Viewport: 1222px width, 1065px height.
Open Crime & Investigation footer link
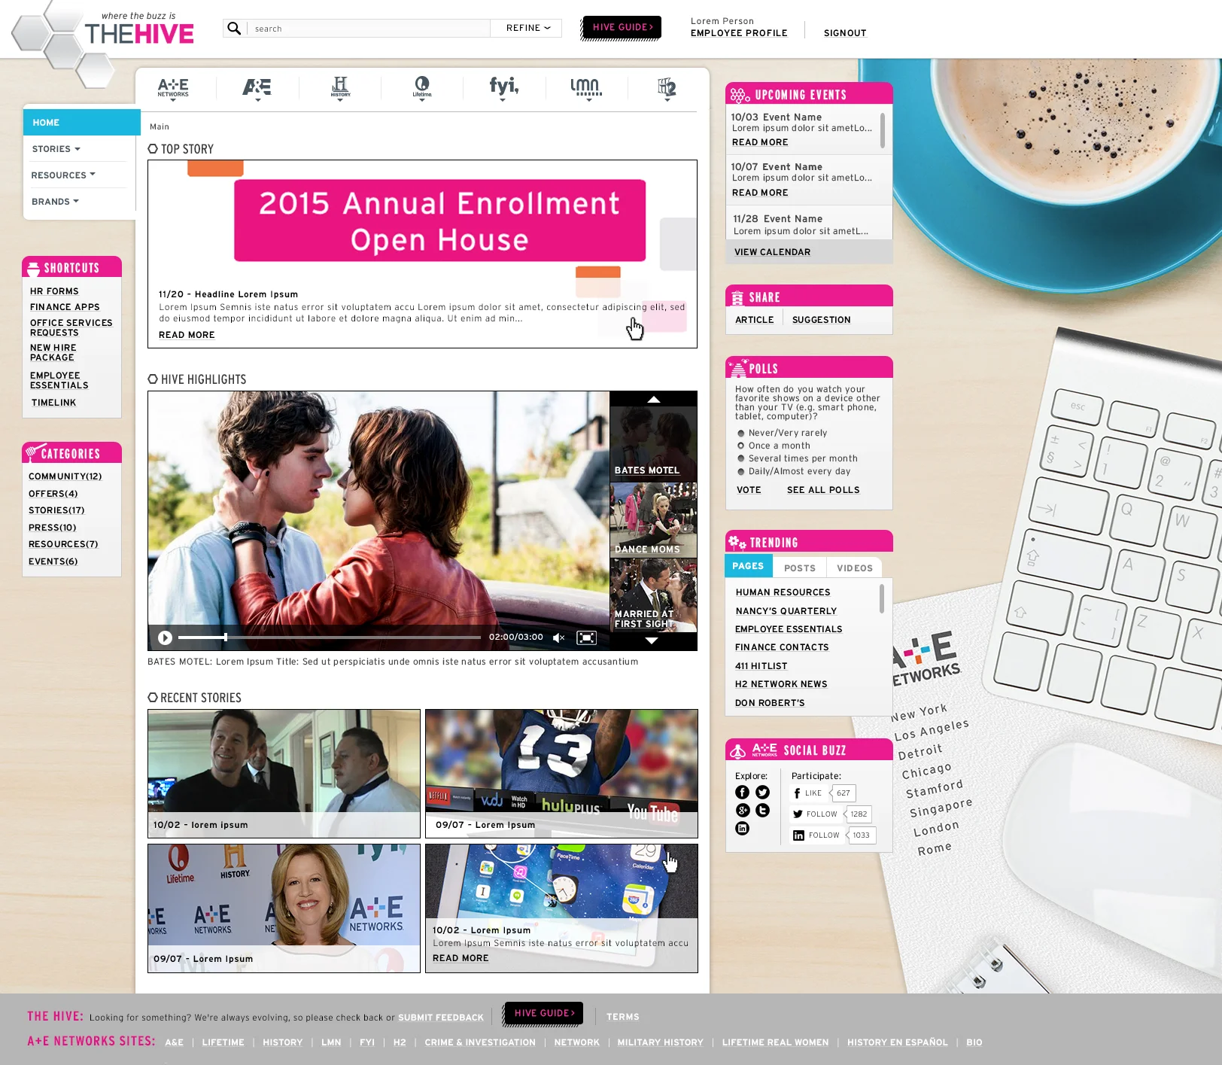pyautogui.click(x=480, y=1042)
